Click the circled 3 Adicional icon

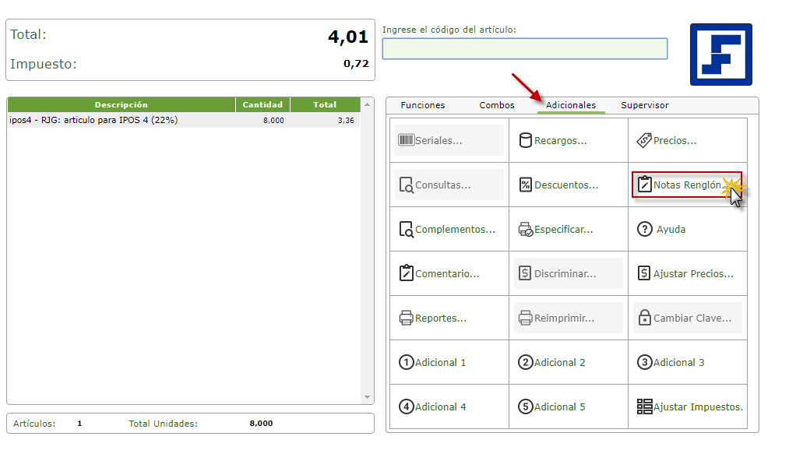coord(645,362)
